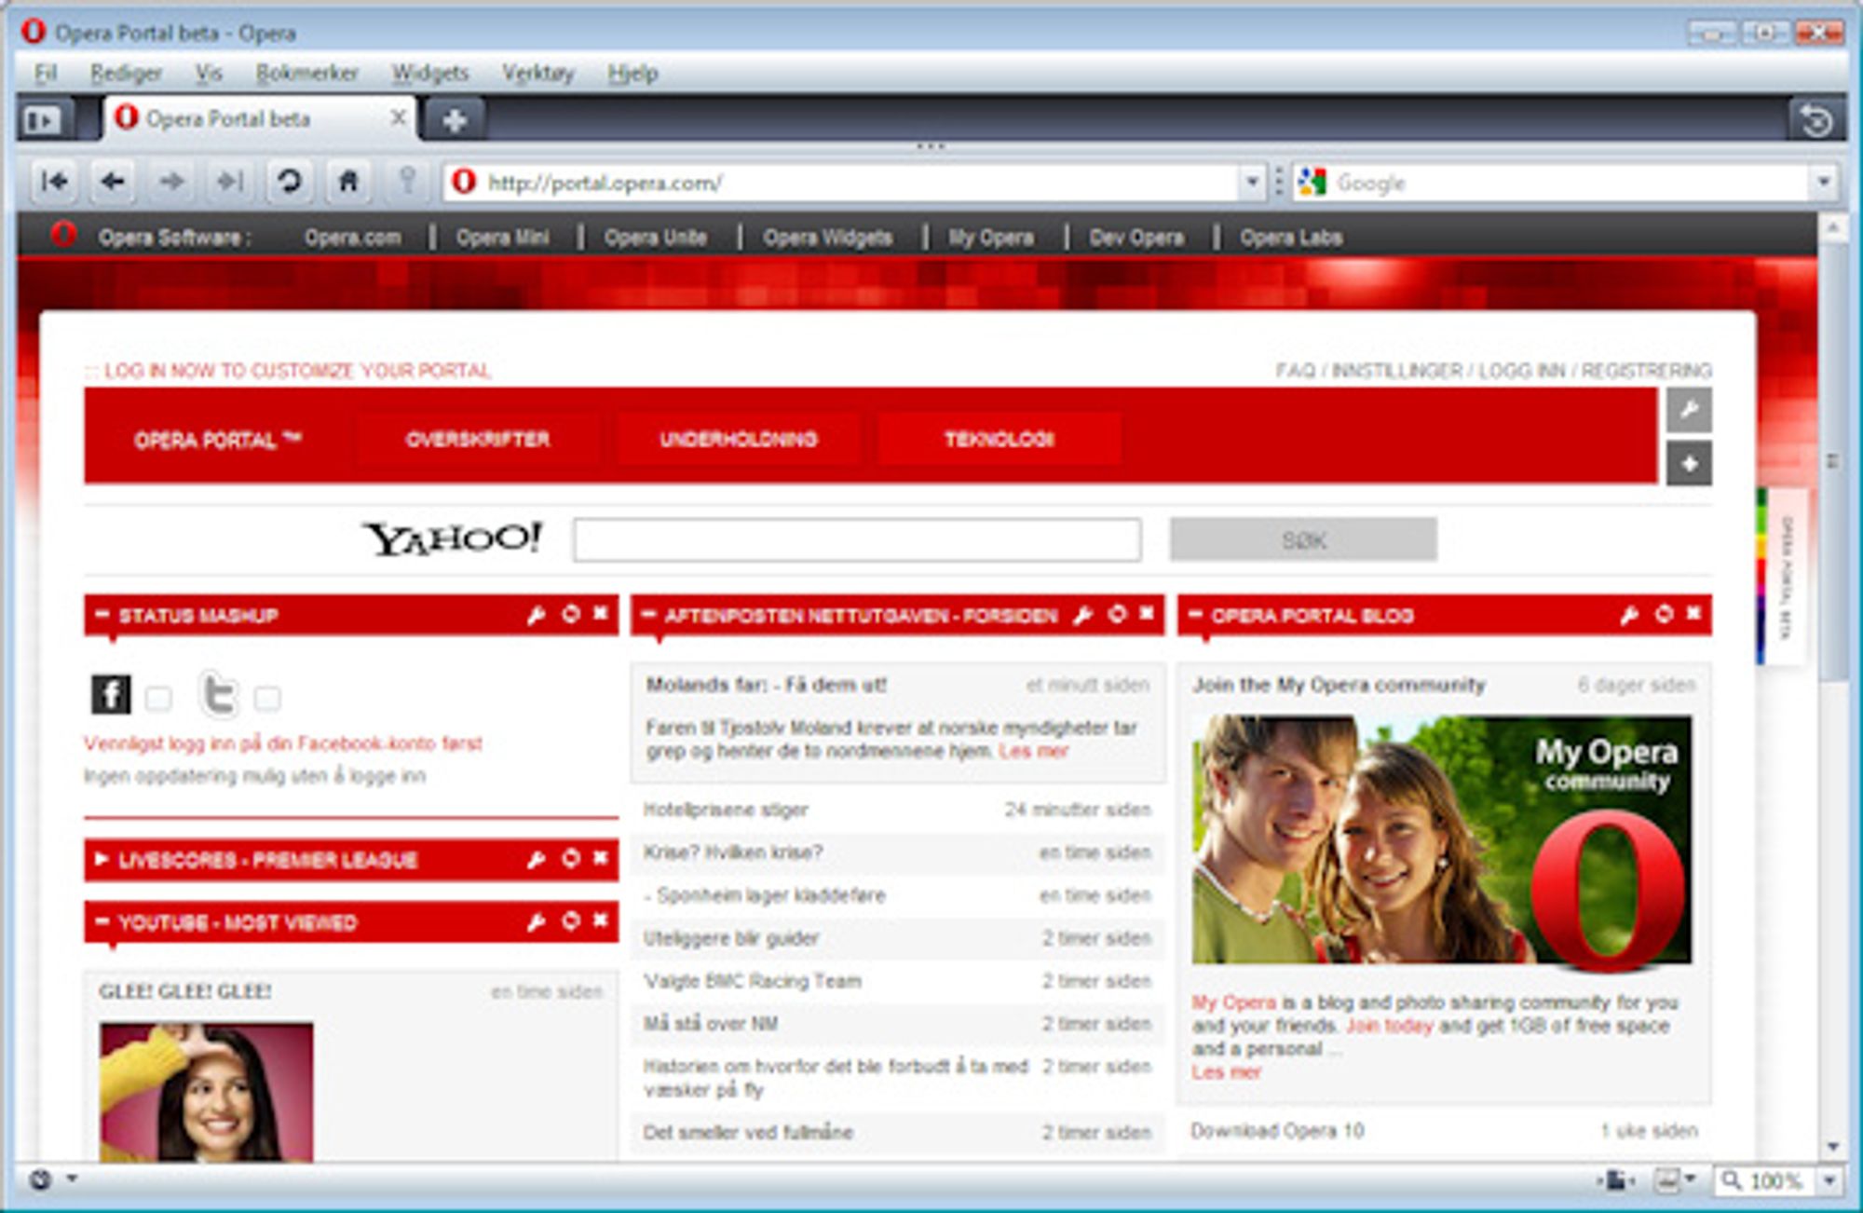Configure Livescores Premier League widget wrench
This screenshot has width=1863, height=1213.
(536, 860)
